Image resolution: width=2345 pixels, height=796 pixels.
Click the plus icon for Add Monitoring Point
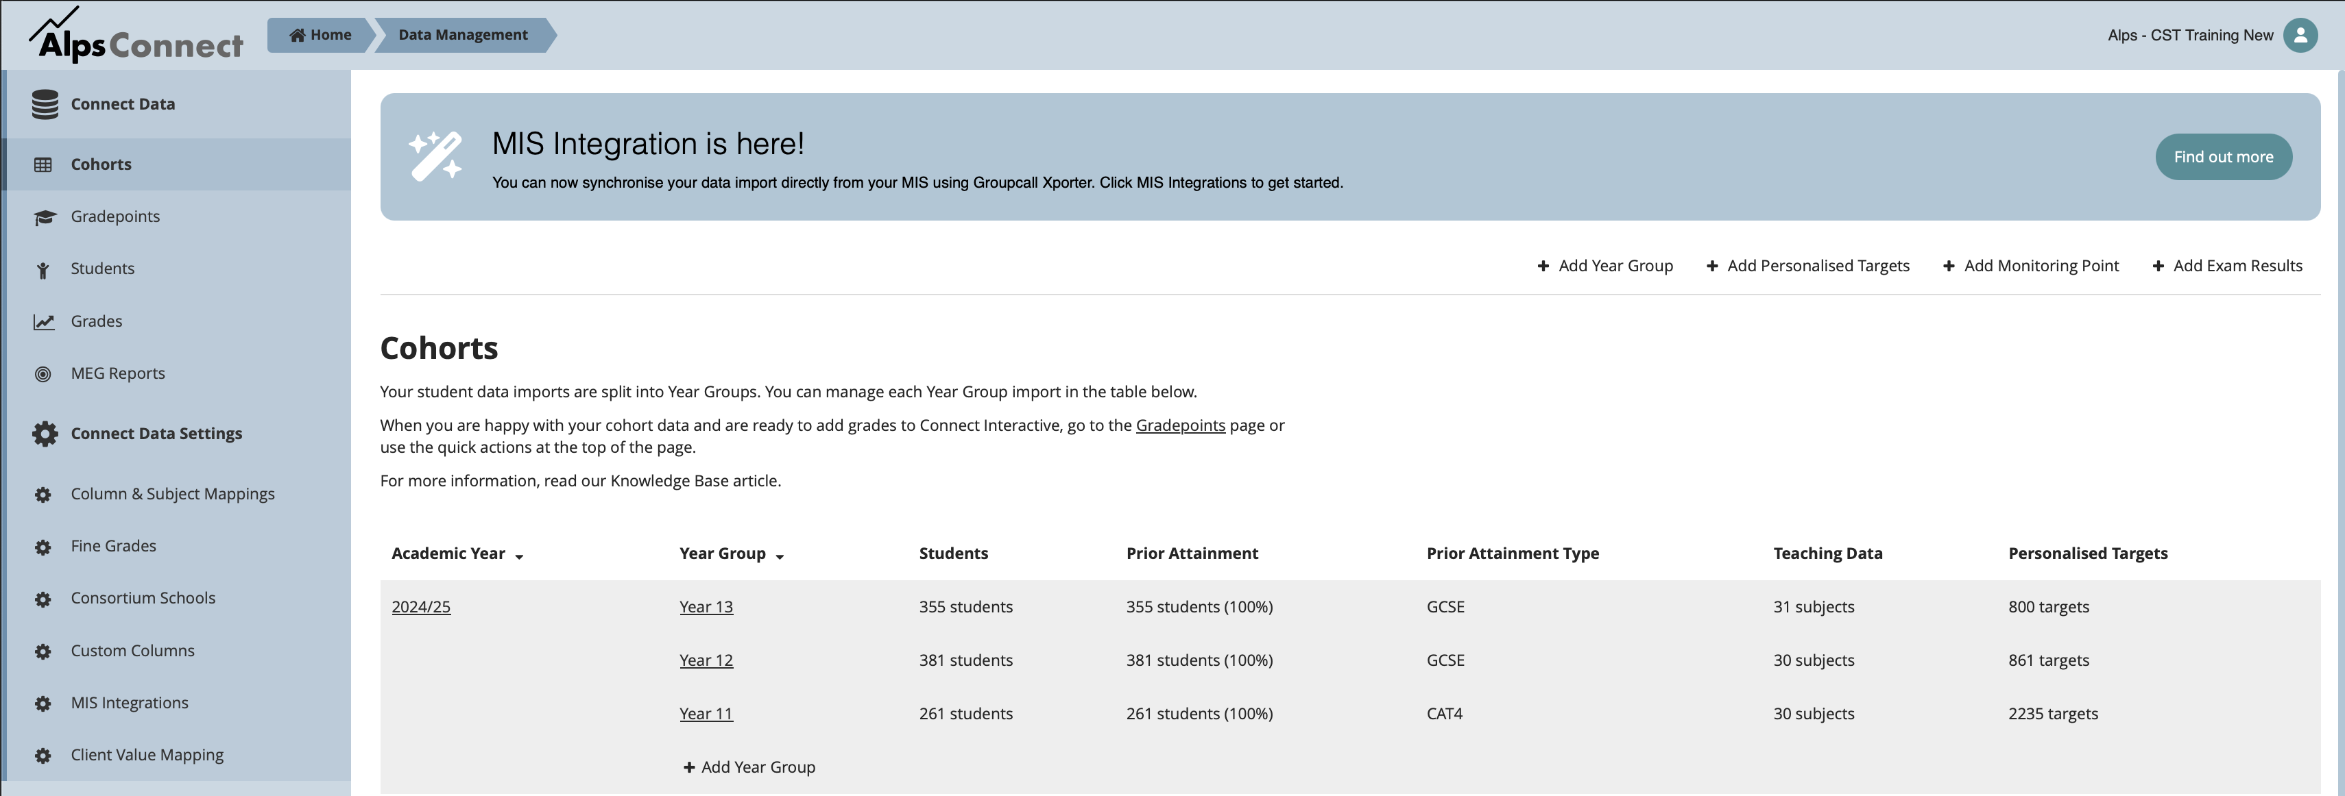coord(1949,266)
